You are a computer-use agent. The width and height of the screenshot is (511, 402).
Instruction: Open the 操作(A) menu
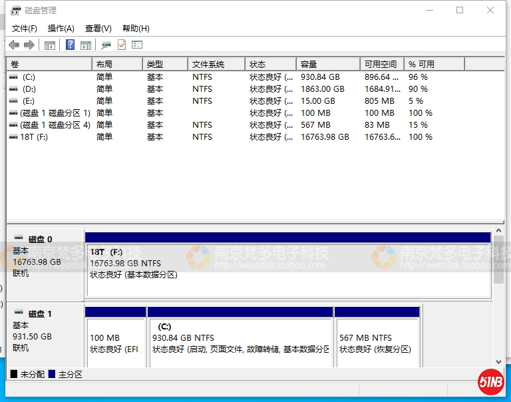(x=61, y=29)
